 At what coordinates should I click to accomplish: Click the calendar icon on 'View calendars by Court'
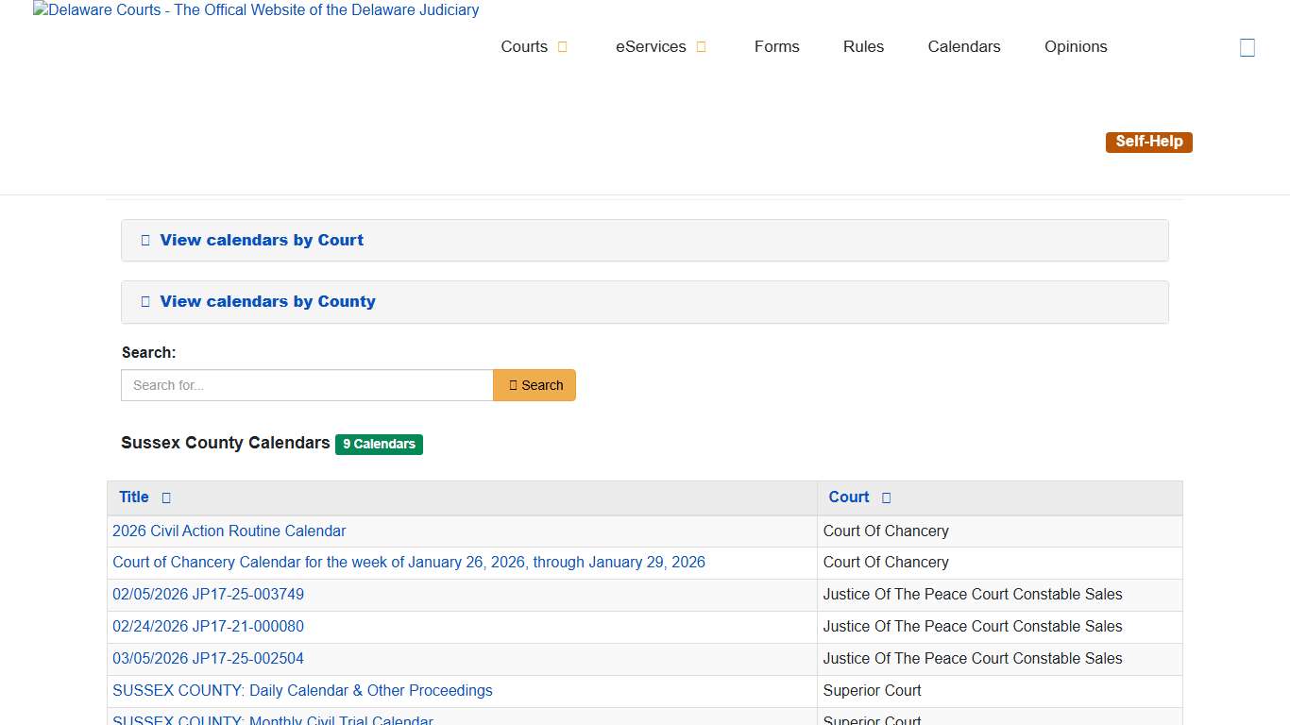click(144, 240)
